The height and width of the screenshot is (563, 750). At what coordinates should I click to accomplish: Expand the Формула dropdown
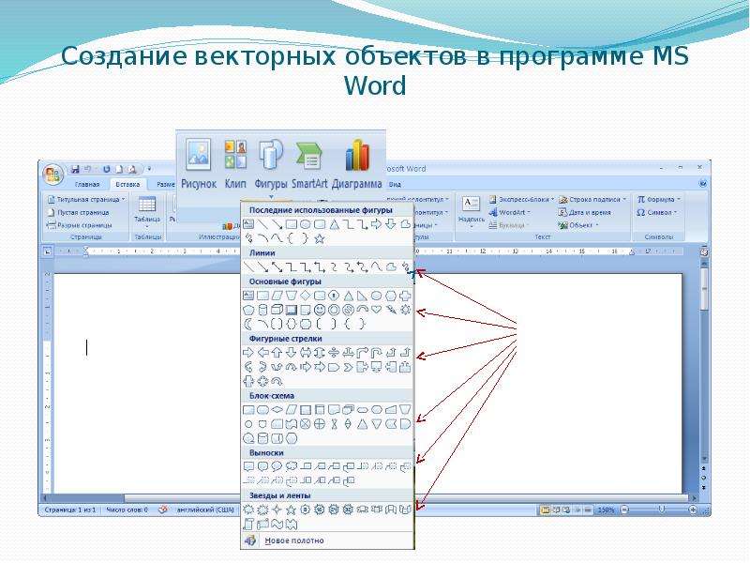point(659,199)
